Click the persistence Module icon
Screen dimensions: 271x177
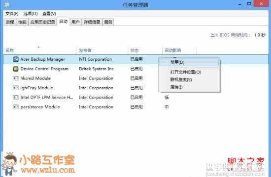[16, 107]
